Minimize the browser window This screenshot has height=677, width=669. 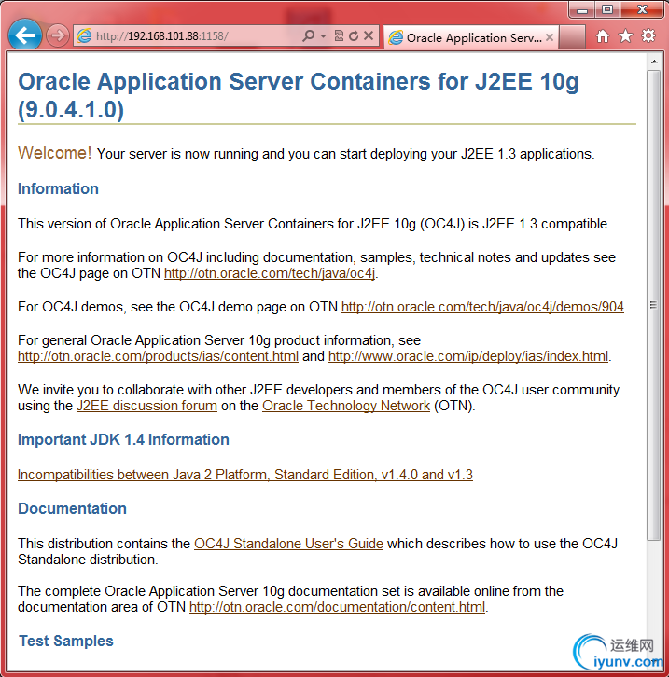(x=581, y=9)
